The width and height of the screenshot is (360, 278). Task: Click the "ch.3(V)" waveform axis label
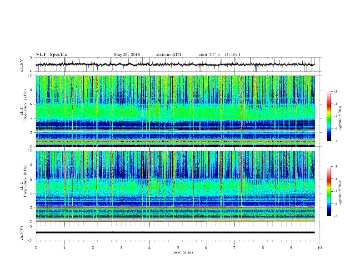[22, 233]
